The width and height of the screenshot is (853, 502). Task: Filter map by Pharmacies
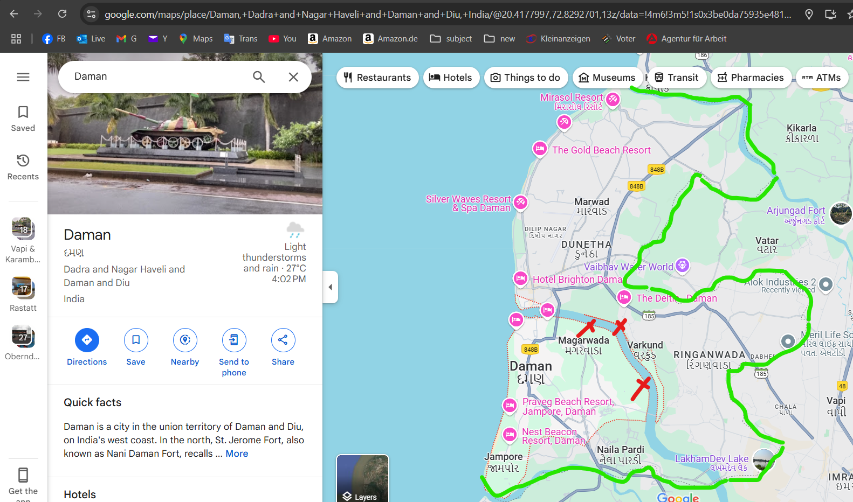click(751, 78)
